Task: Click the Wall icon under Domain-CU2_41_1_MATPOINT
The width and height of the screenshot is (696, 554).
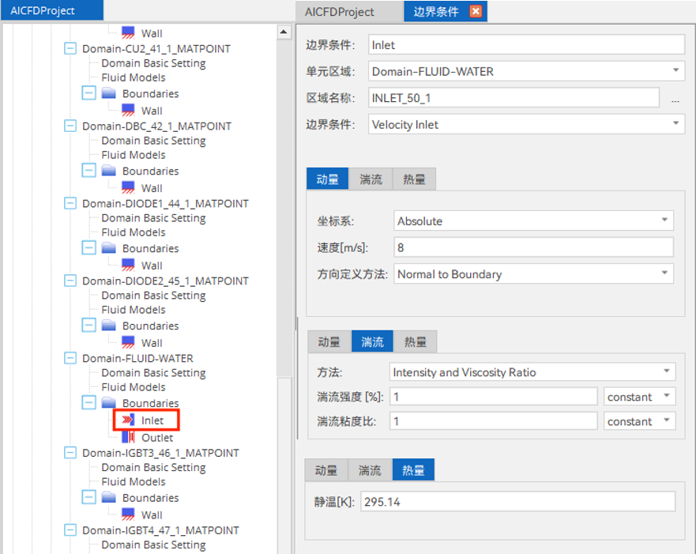Action: [128, 110]
